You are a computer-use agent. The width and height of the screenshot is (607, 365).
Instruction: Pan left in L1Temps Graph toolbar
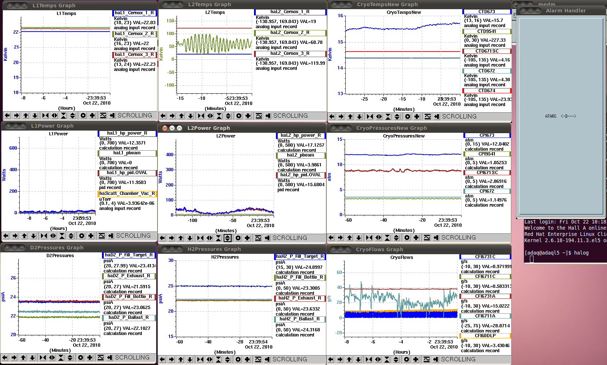pos(7,116)
